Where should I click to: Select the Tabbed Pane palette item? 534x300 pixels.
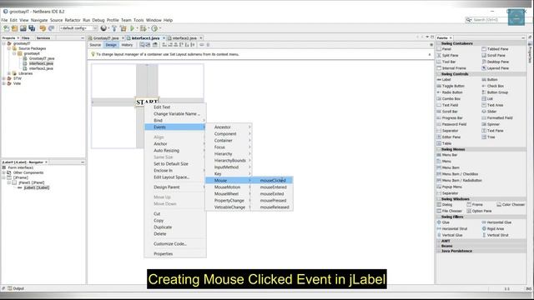click(x=495, y=49)
